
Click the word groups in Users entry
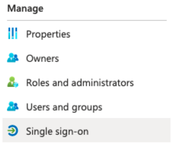[x=87, y=108]
